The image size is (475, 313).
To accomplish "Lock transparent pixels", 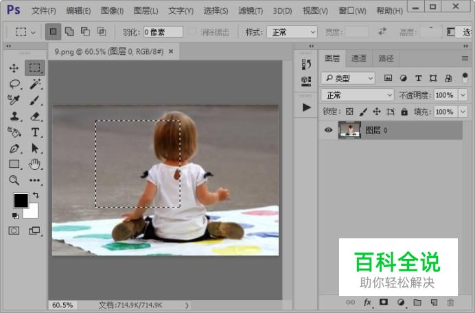I will 349,112.
